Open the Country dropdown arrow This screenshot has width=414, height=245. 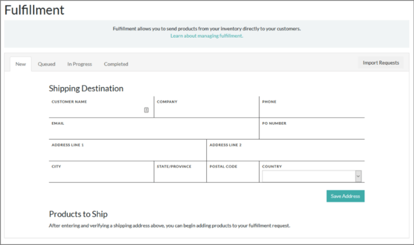[x=358, y=176]
